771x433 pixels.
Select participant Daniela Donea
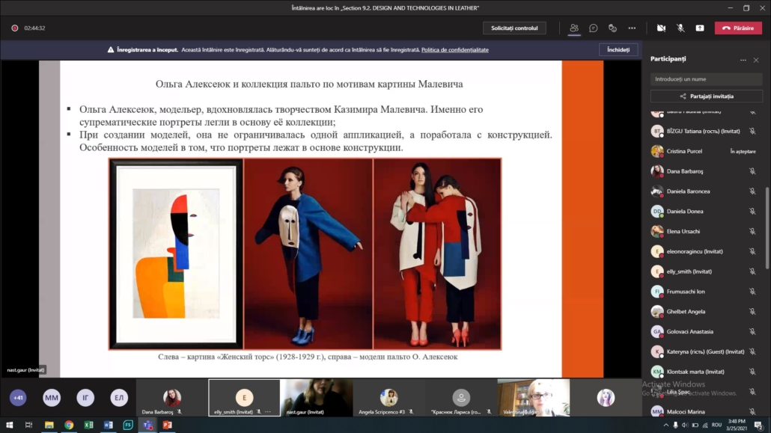coord(706,212)
